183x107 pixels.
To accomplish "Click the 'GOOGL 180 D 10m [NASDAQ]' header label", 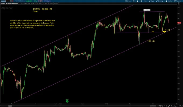I will point(9,4).
